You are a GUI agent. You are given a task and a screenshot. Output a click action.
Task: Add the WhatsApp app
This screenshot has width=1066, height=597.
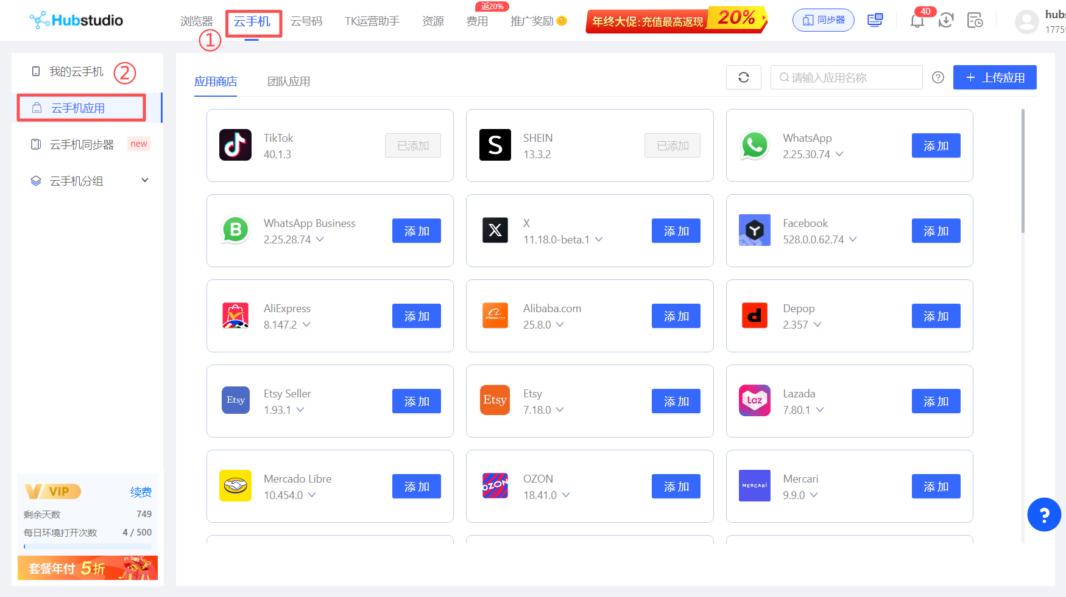click(936, 145)
